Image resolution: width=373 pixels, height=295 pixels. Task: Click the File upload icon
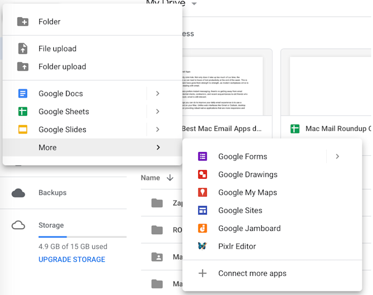click(23, 49)
